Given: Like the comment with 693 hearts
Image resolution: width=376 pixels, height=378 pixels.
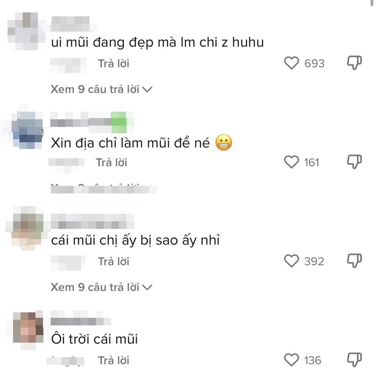Looking at the screenshot, I should tap(291, 63).
